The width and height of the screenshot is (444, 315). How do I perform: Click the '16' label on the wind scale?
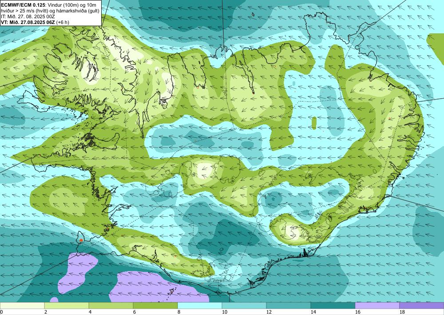(x=357, y=312)
